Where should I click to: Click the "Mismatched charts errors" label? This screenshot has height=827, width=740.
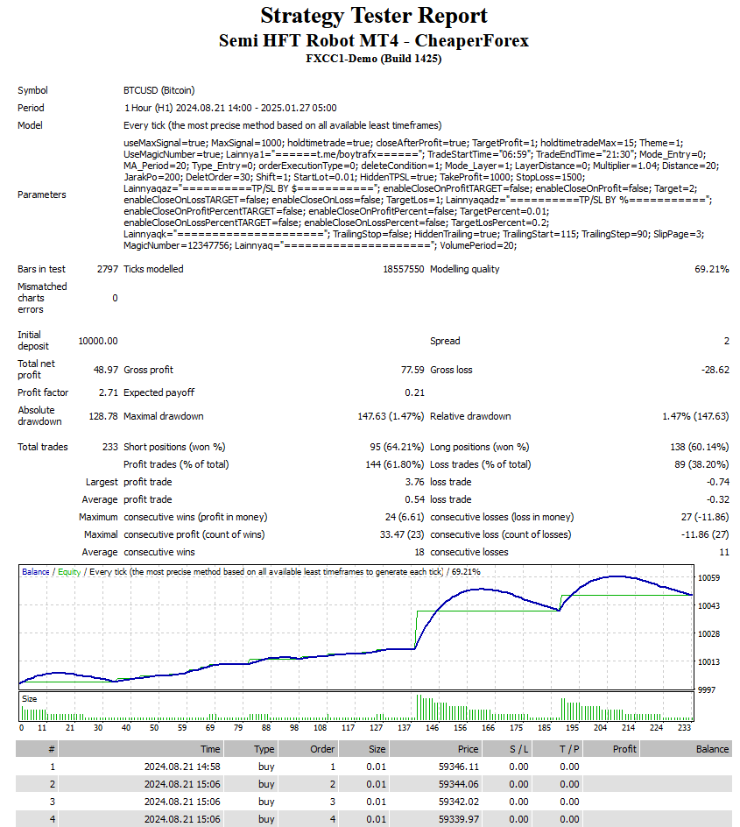coord(42,298)
